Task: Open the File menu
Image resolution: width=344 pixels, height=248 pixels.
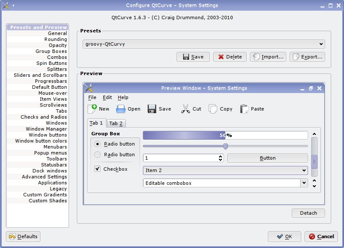Action: coord(92,97)
